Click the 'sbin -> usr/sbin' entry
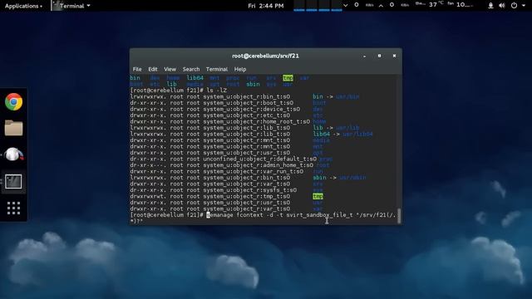Viewport: 532px width, 299px height. [x=339, y=178]
